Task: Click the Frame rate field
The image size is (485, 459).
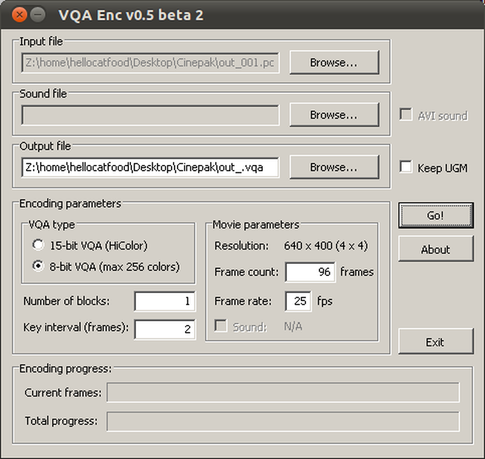Action: (298, 301)
